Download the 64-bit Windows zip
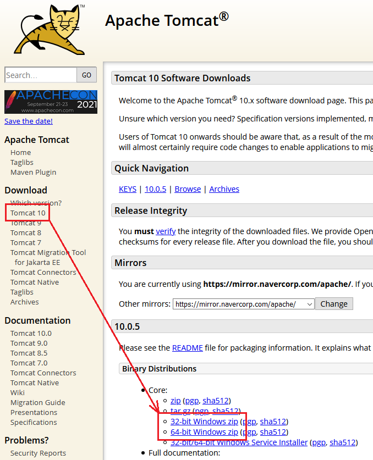 (204, 432)
